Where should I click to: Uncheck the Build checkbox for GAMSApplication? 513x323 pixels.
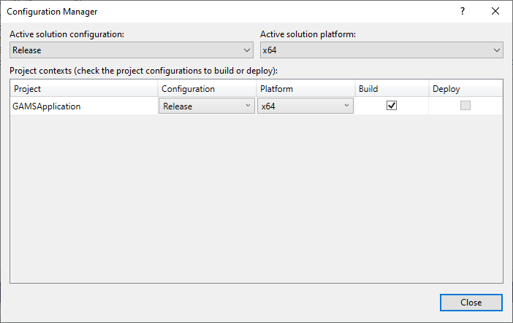click(x=391, y=106)
